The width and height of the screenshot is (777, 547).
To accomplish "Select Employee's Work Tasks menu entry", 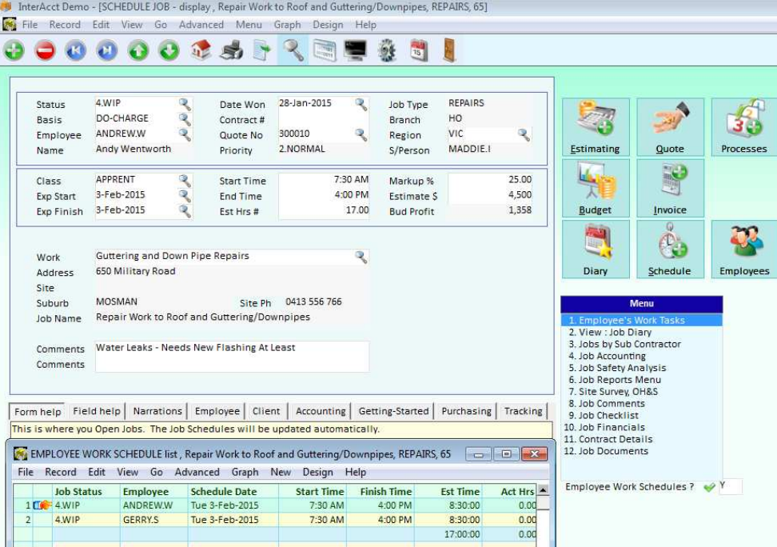I will (642, 321).
